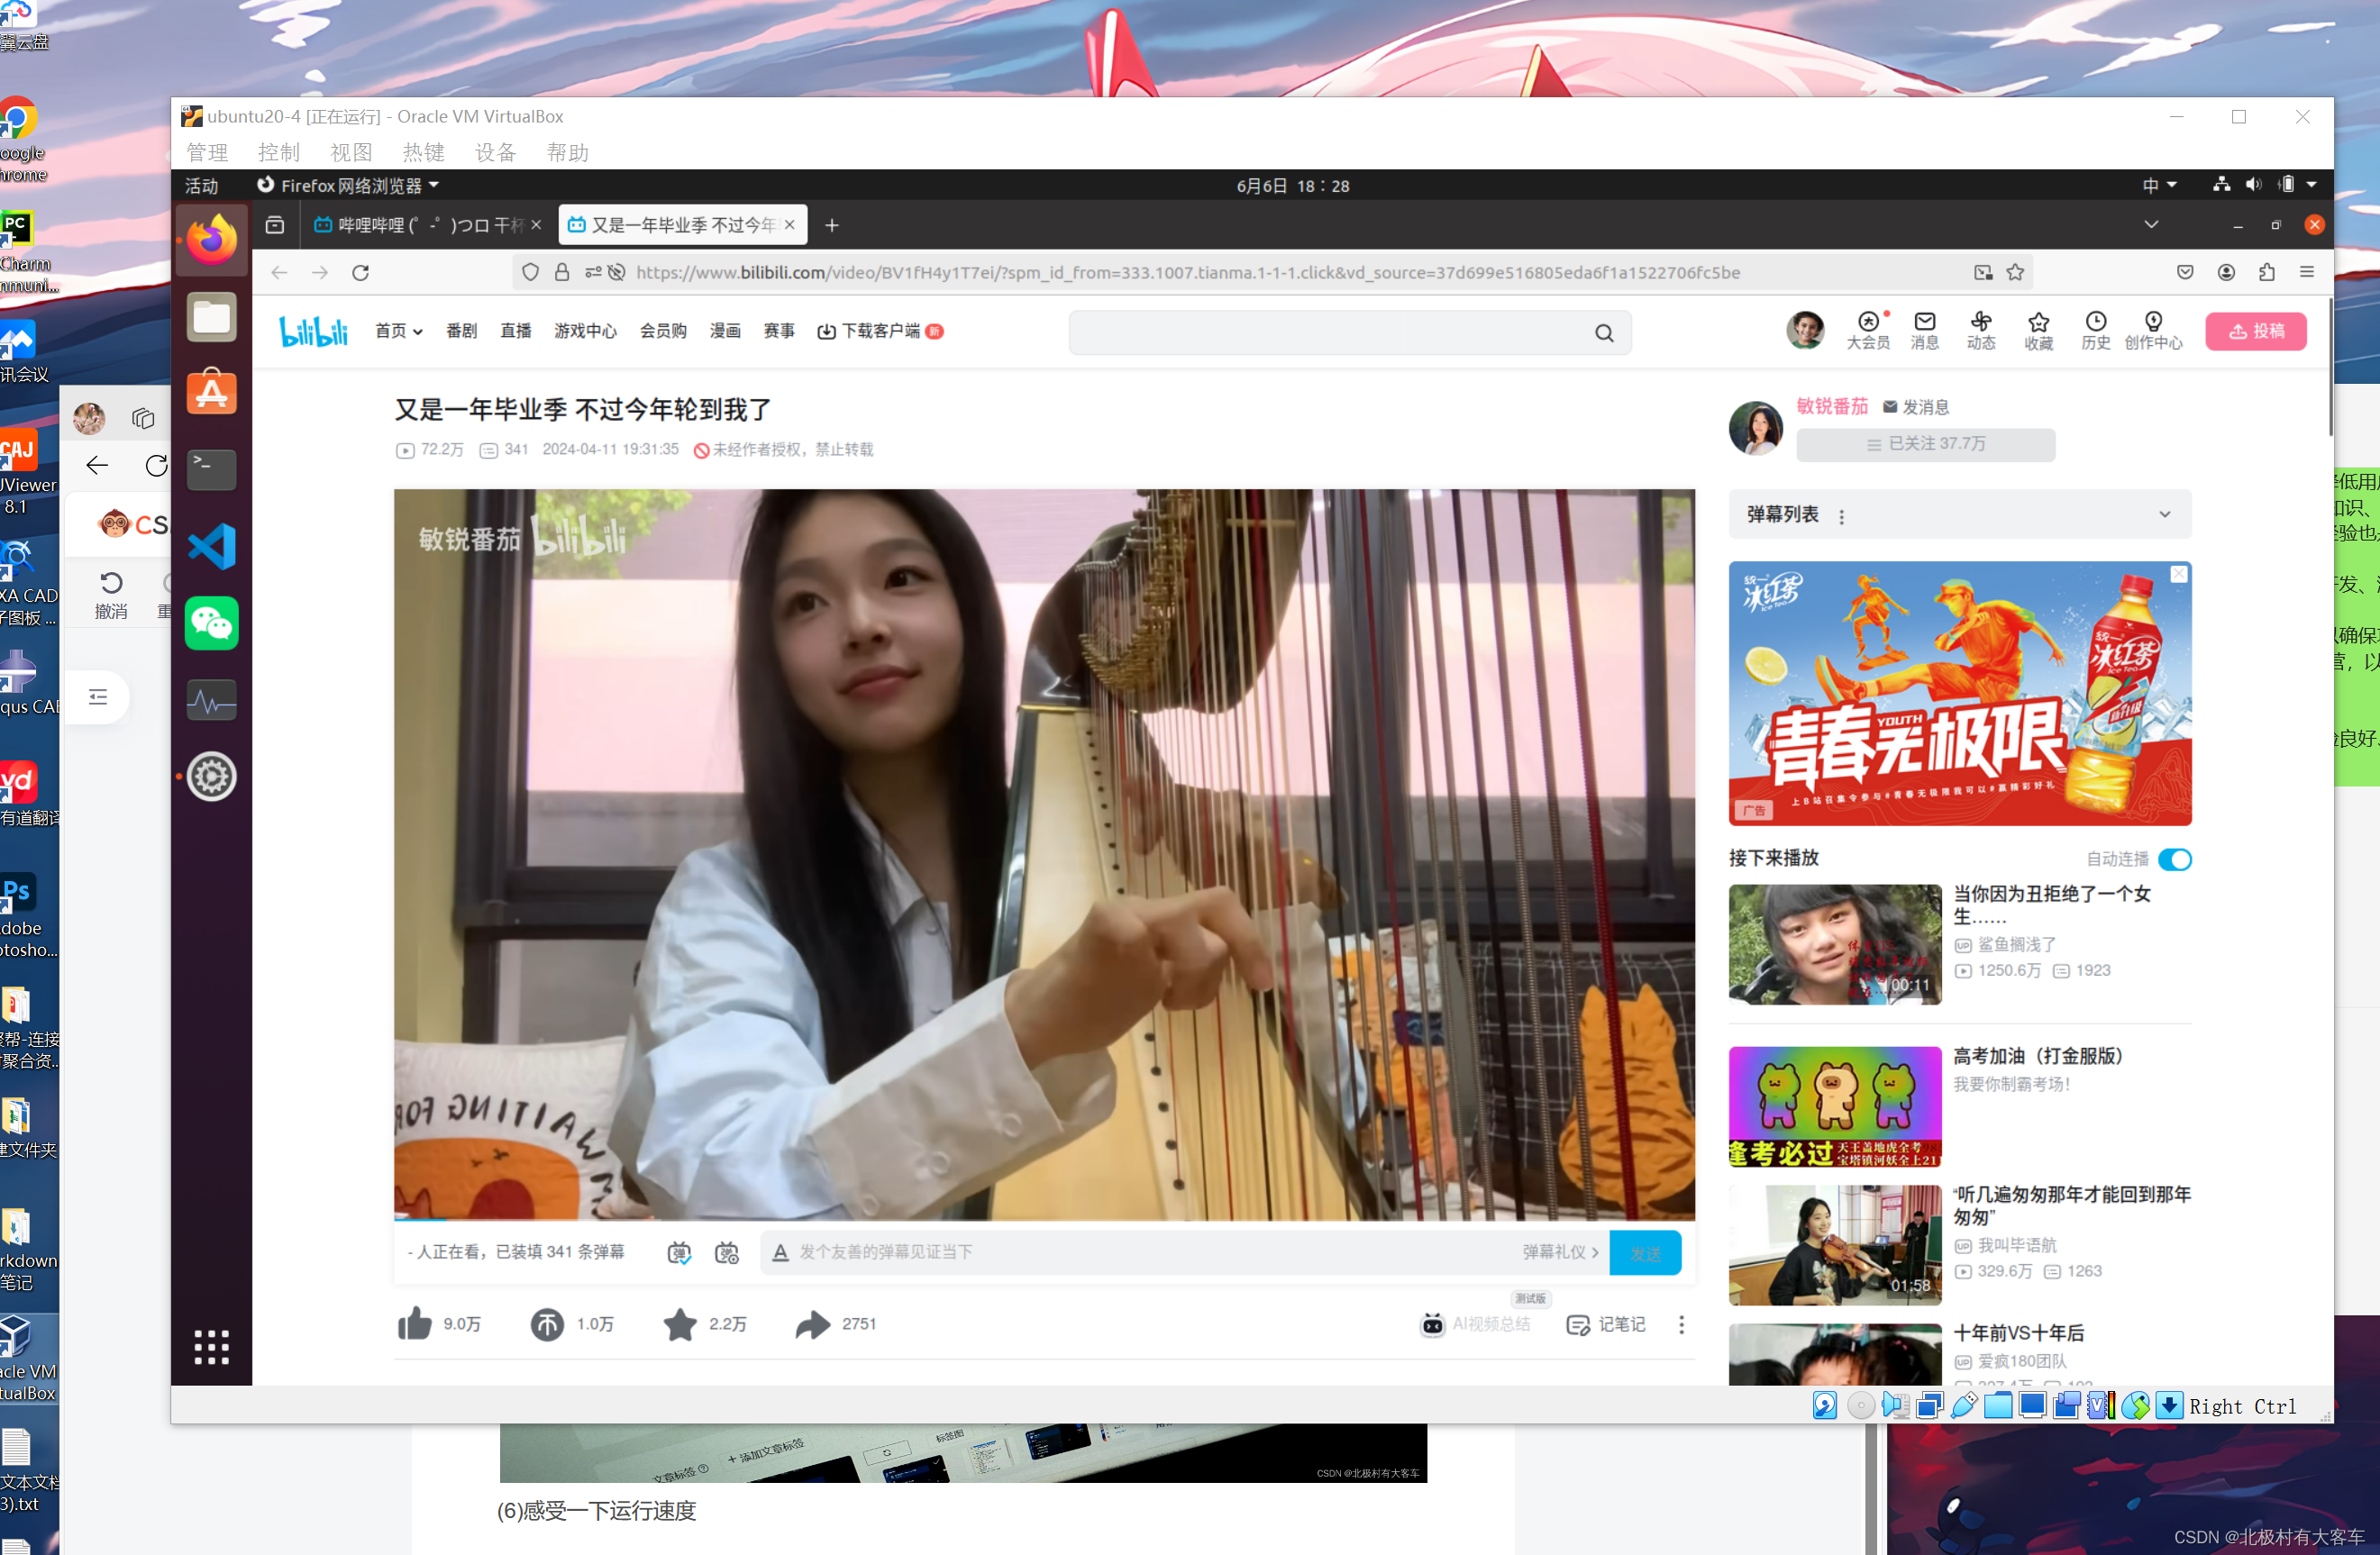Toggle the danmaku display switch icon
This screenshot has width=2380, height=1555.
[679, 1252]
